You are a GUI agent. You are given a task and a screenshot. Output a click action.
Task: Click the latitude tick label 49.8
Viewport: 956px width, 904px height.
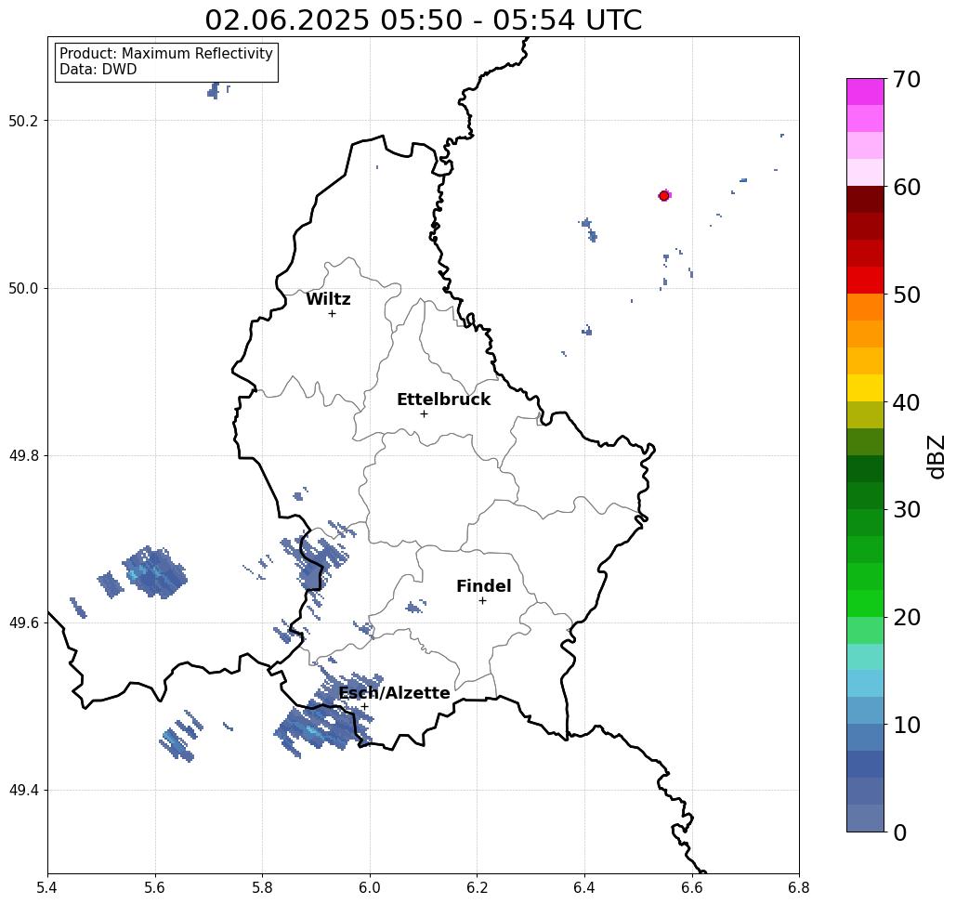pyautogui.click(x=22, y=456)
